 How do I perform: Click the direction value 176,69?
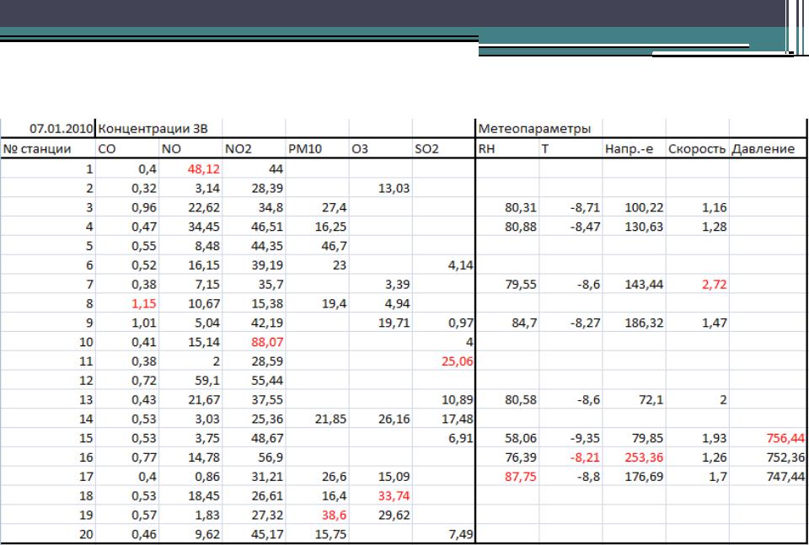pyautogui.click(x=643, y=477)
